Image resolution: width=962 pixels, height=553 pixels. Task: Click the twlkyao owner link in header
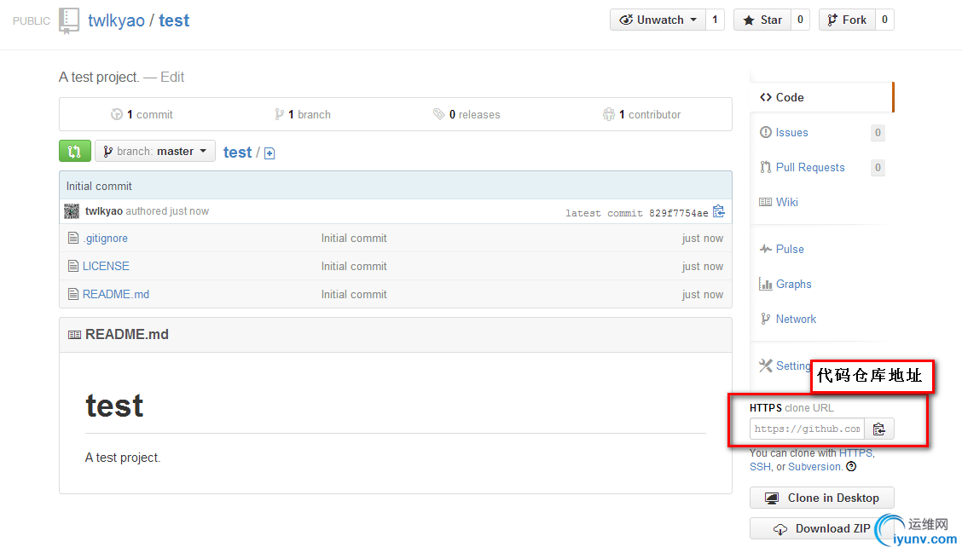tap(117, 20)
